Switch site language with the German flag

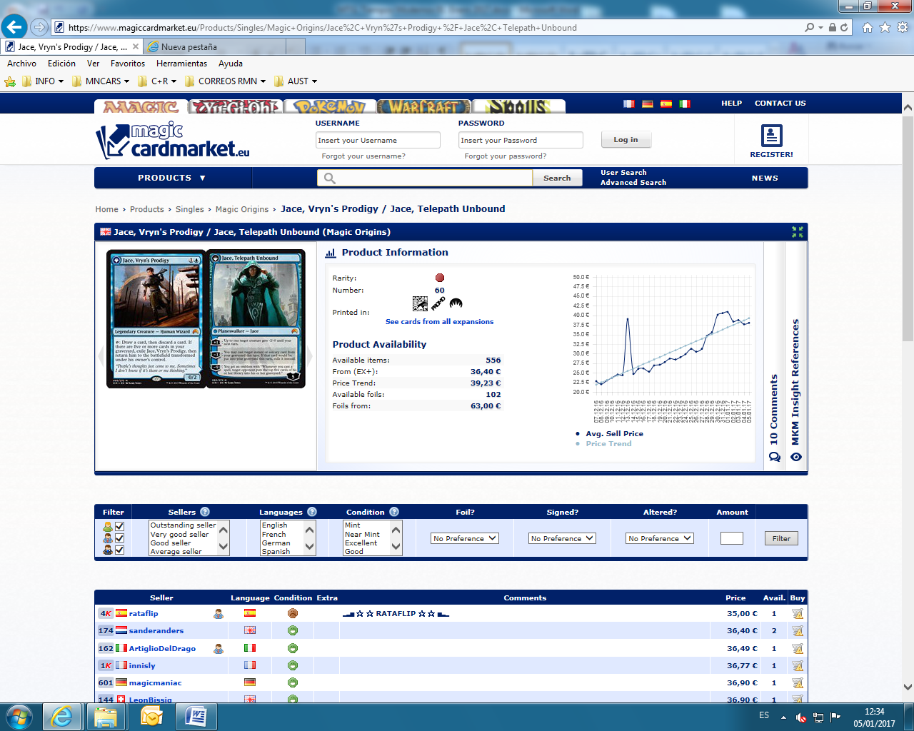pyautogui.click(x=648, y=104)
